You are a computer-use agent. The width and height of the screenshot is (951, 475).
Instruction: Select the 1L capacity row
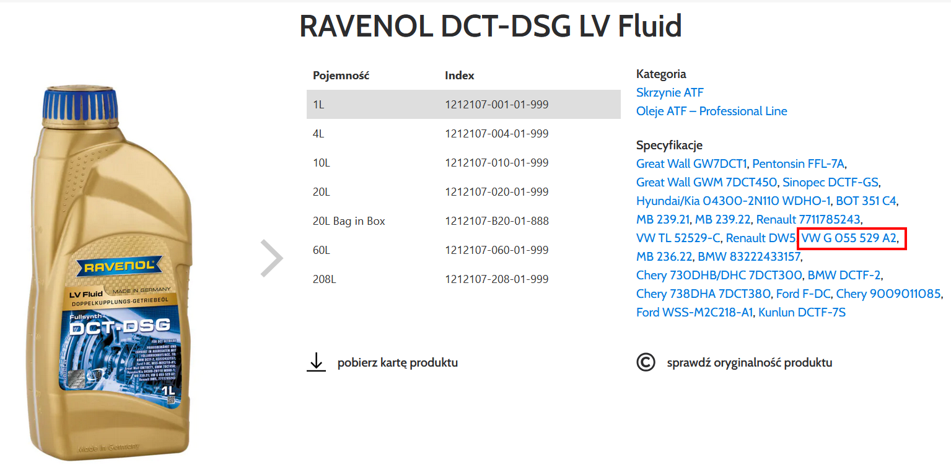(x=463, y=105)
